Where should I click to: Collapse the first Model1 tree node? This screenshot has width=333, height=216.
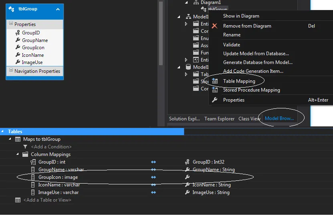179,17
